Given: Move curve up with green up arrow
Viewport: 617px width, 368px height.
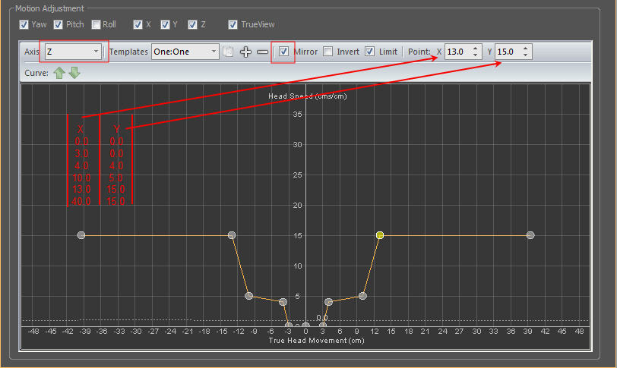Looking at the screenshot, I should pos(59,73).
